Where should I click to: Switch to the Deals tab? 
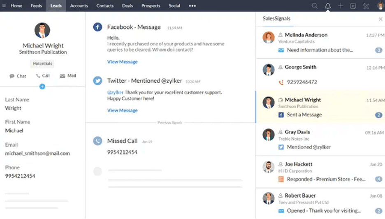coord(128,6)
